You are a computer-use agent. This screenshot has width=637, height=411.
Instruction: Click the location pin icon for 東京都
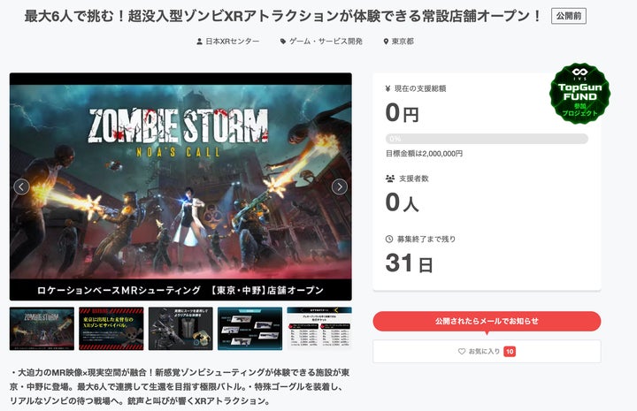click(x=386, y=42)
